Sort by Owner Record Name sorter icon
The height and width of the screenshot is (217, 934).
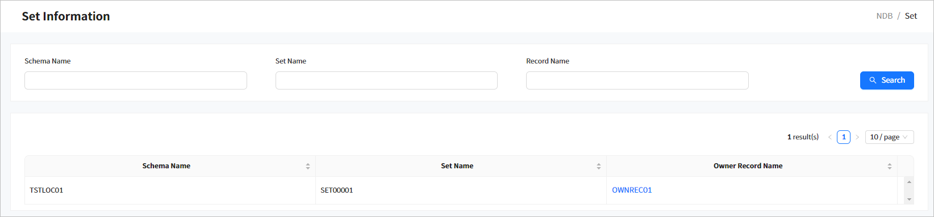coord(890,166)
